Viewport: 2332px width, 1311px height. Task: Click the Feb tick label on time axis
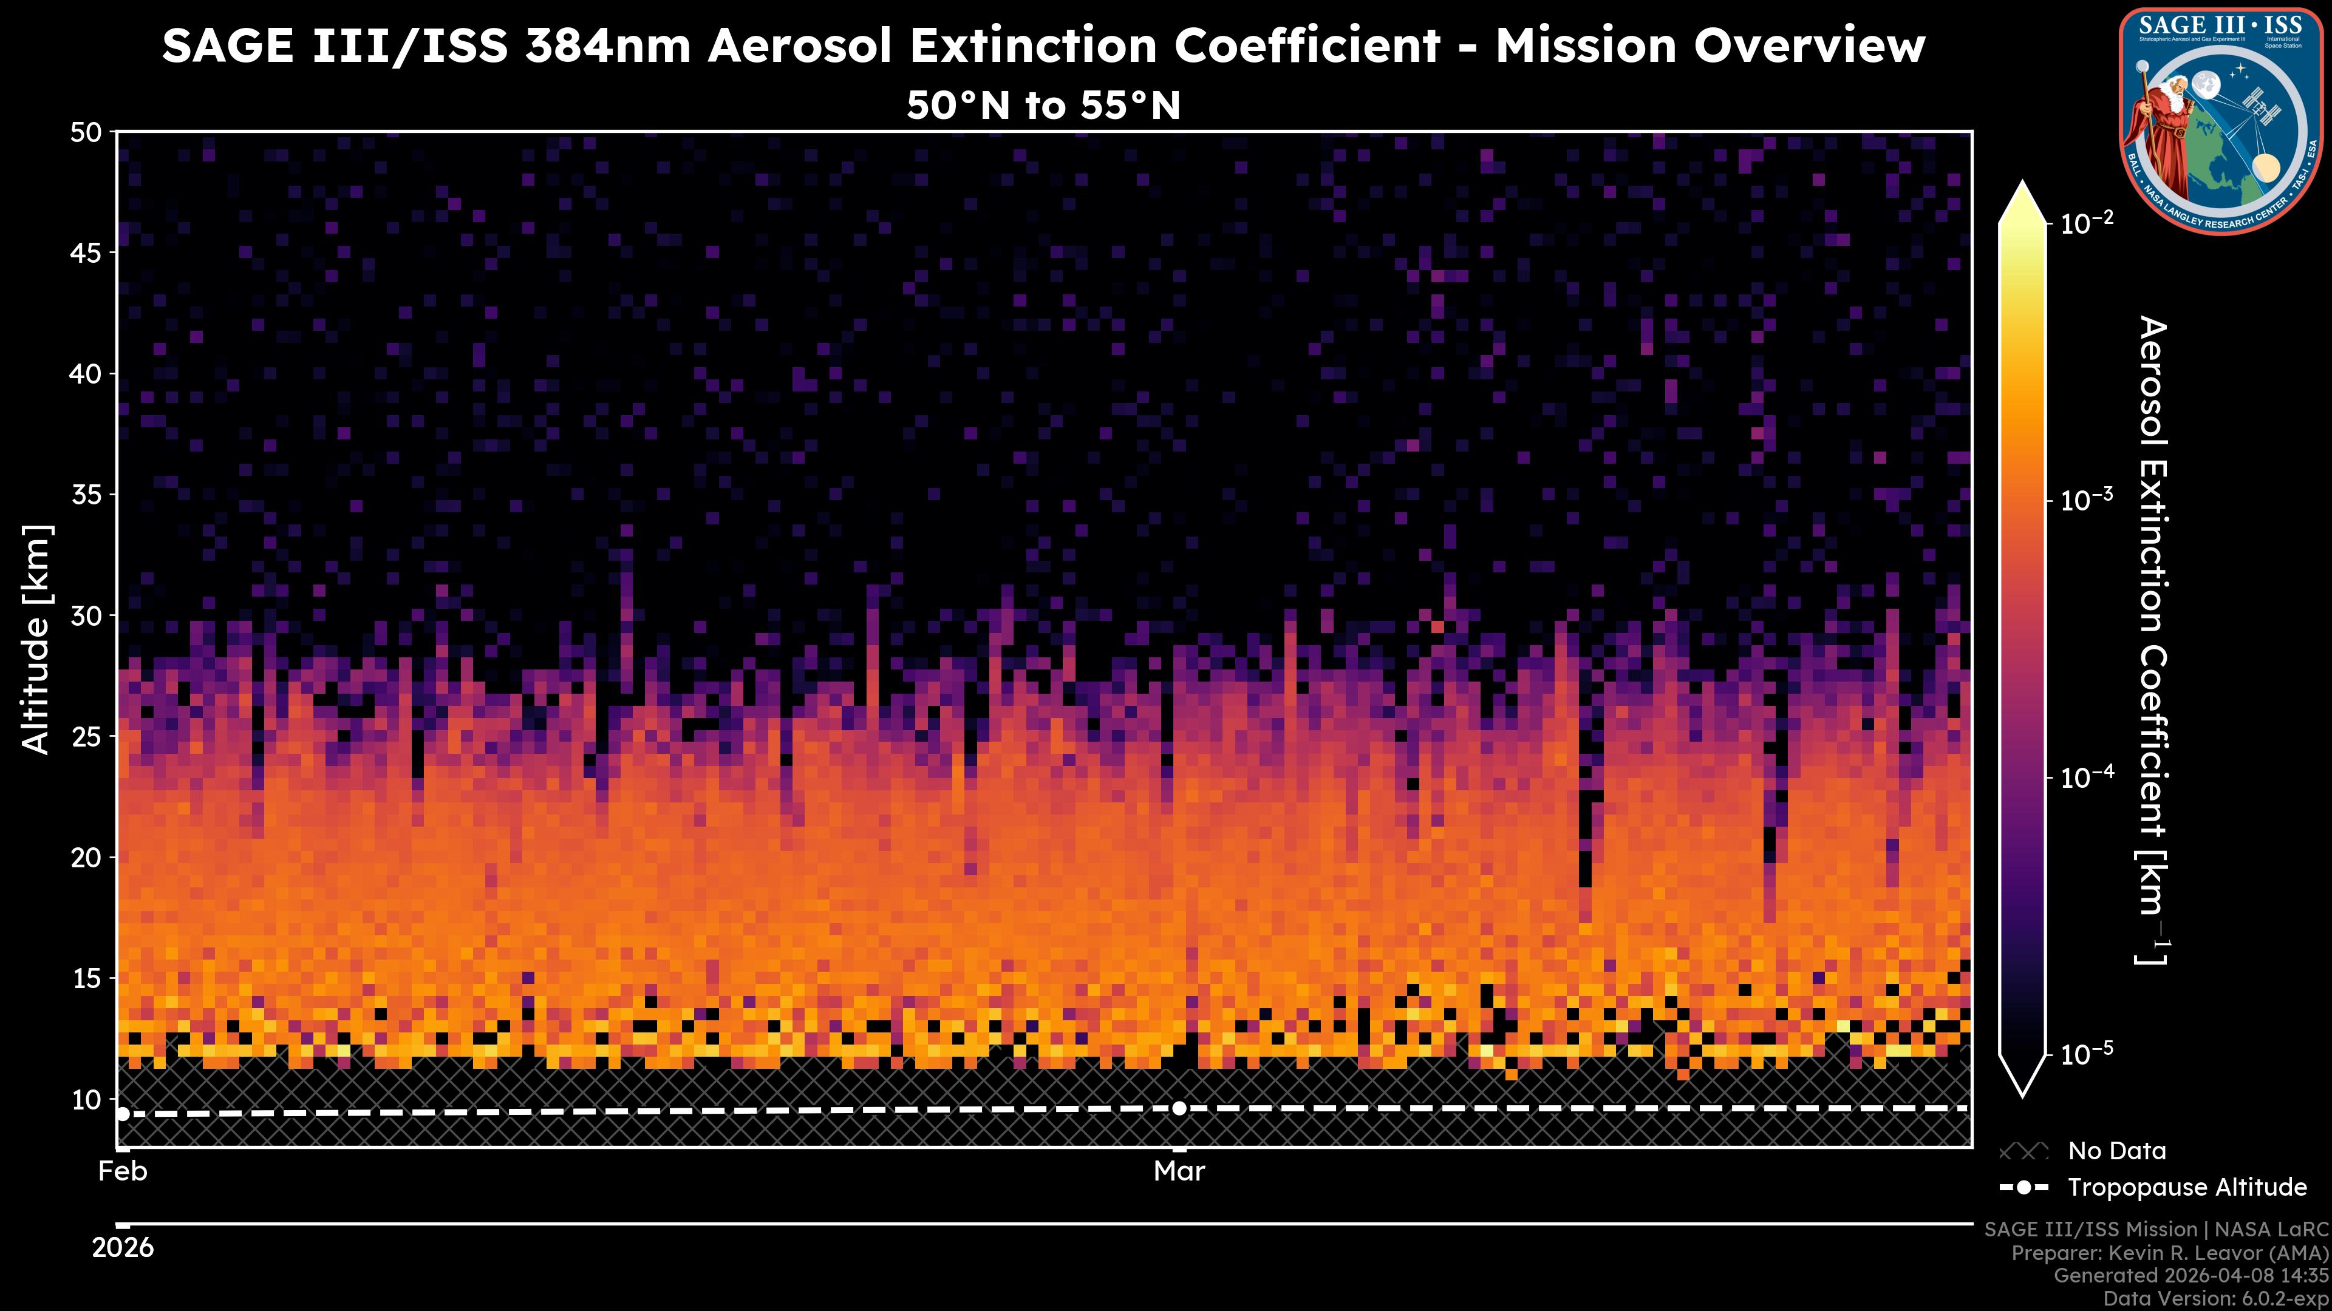tap(123, 1171)
